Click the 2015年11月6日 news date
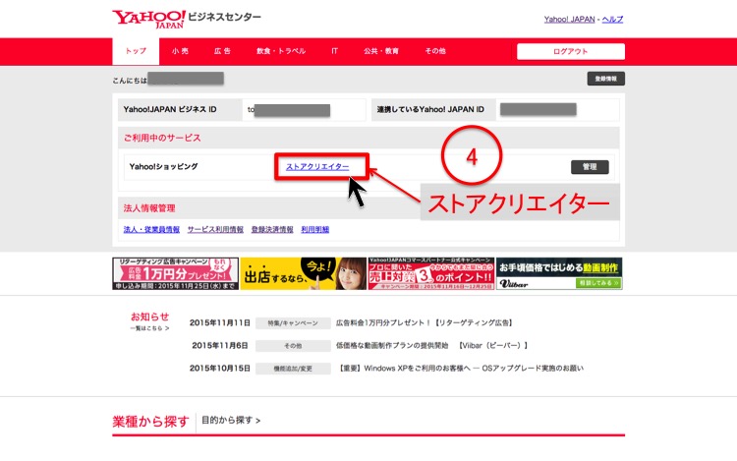The width and height of the screenshot is (737, 461). click(219, 345)
